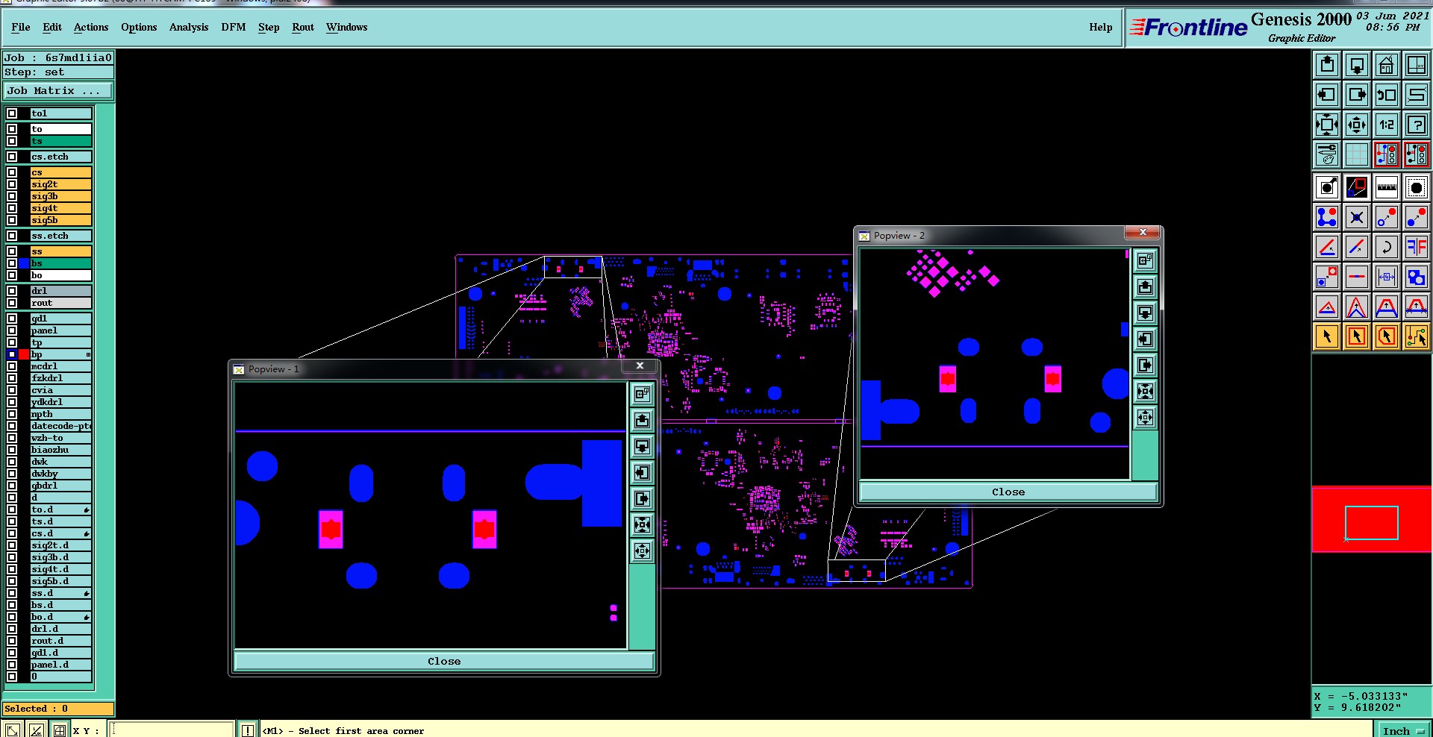Open the wrench and palette settings icon
Image resolution: width=1433 pixels, height=737 pixels.
pos(1327,154)
